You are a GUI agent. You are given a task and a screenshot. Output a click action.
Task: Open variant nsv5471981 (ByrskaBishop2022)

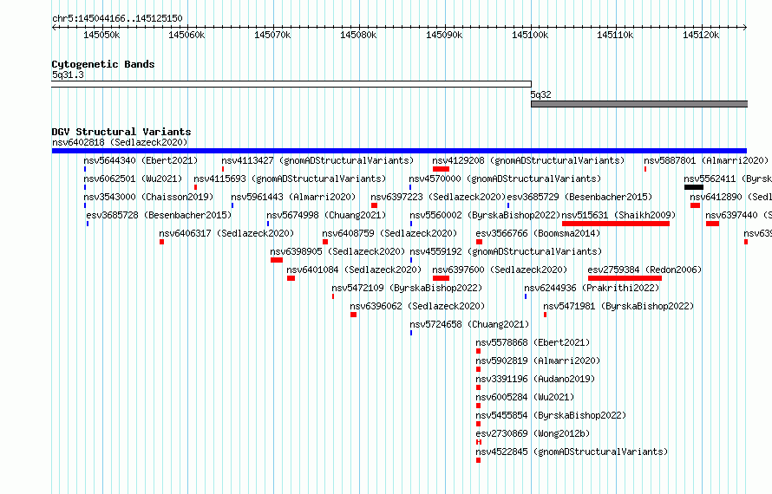tap(618, 306)
